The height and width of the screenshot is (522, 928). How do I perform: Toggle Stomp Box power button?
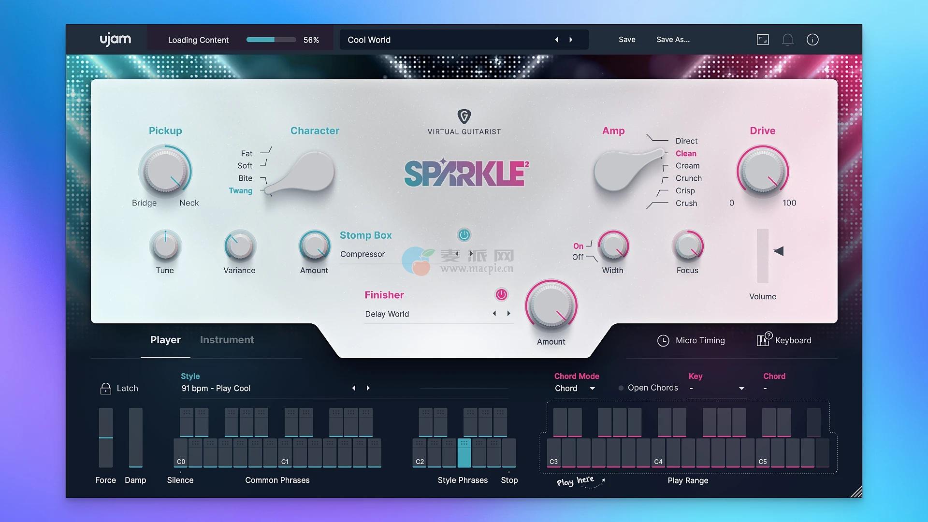(464, 235)
